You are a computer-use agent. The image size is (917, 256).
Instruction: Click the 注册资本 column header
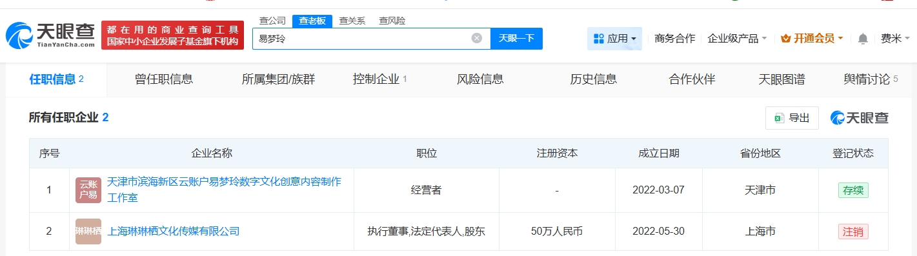click(x=557, y=153)
